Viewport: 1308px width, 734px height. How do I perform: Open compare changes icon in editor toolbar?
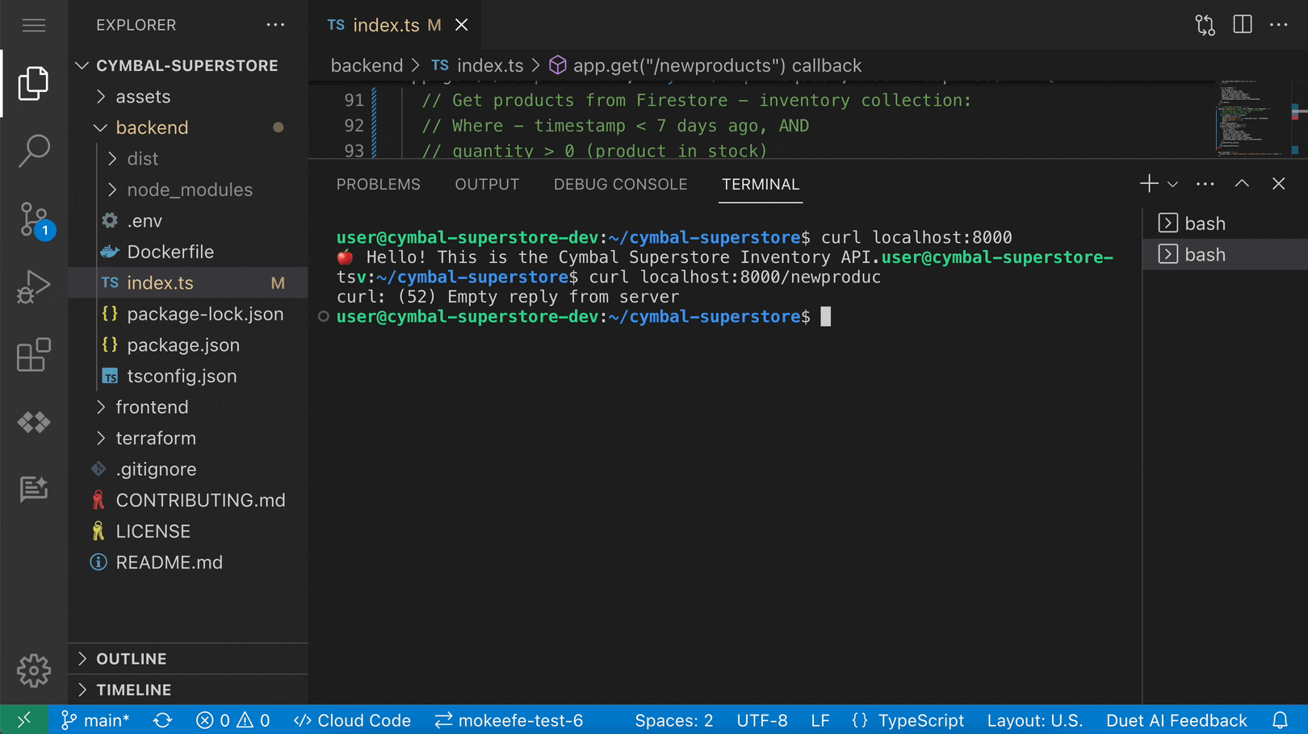pyautogui.click(x=1205, y=25)
